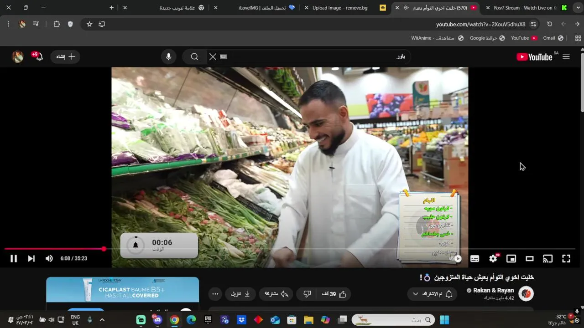Screen dimensions: 584x328
Task: Open YouTube notifications bell
Action: tap(38, 56)
